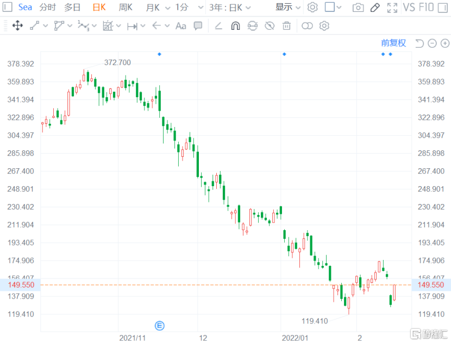Click the eraser/pen drawing icon in top bar
The image size is (451, 343).
click(x=374, y=8)
